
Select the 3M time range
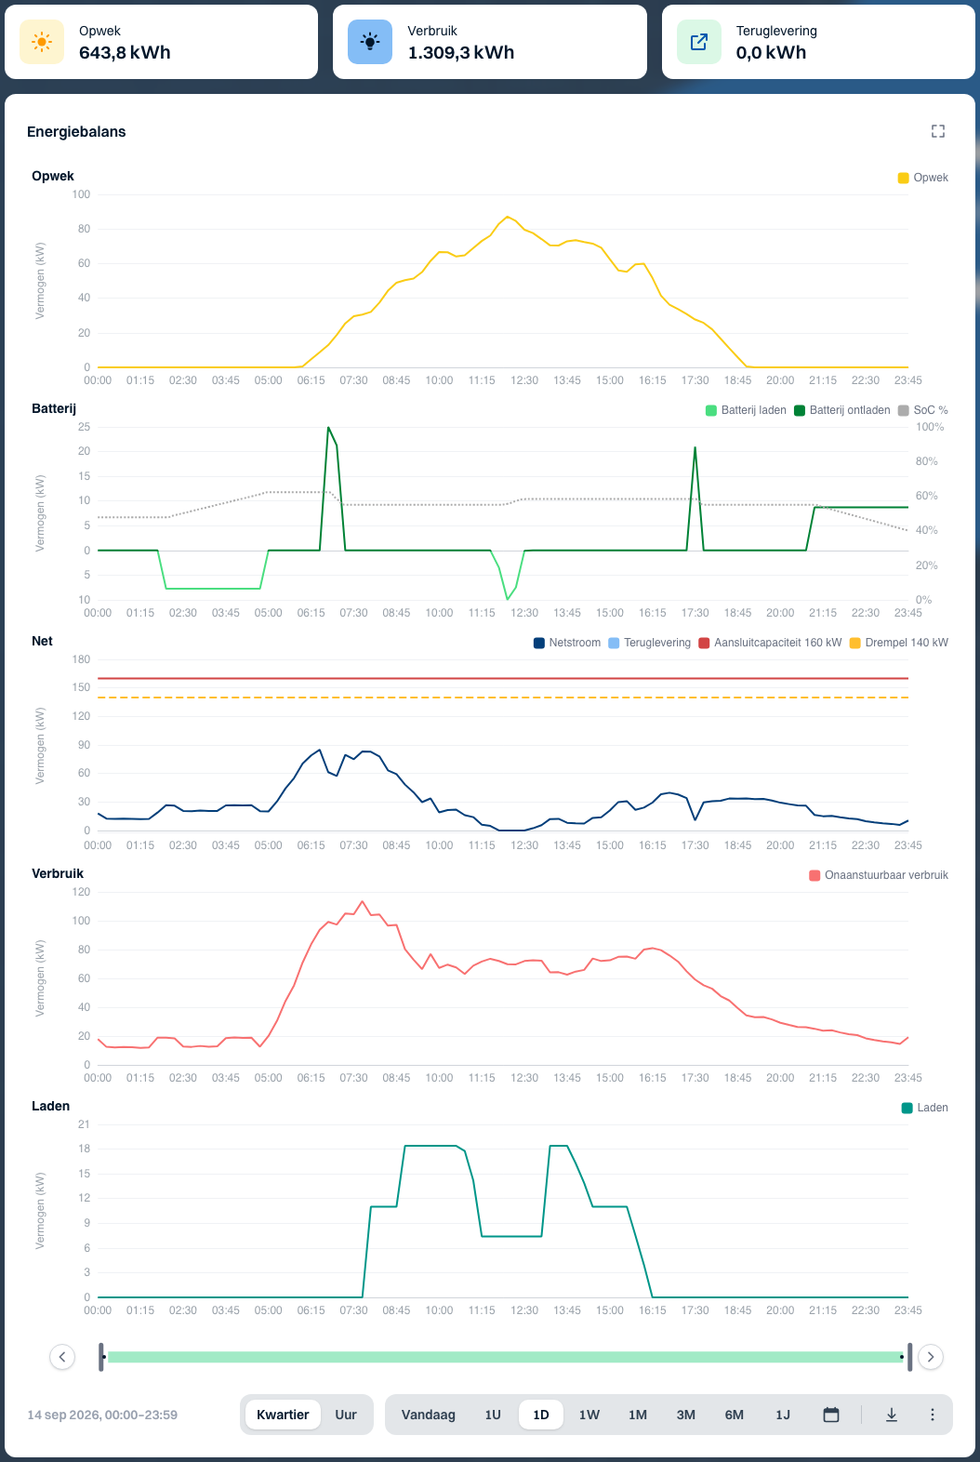point(686,1415)
